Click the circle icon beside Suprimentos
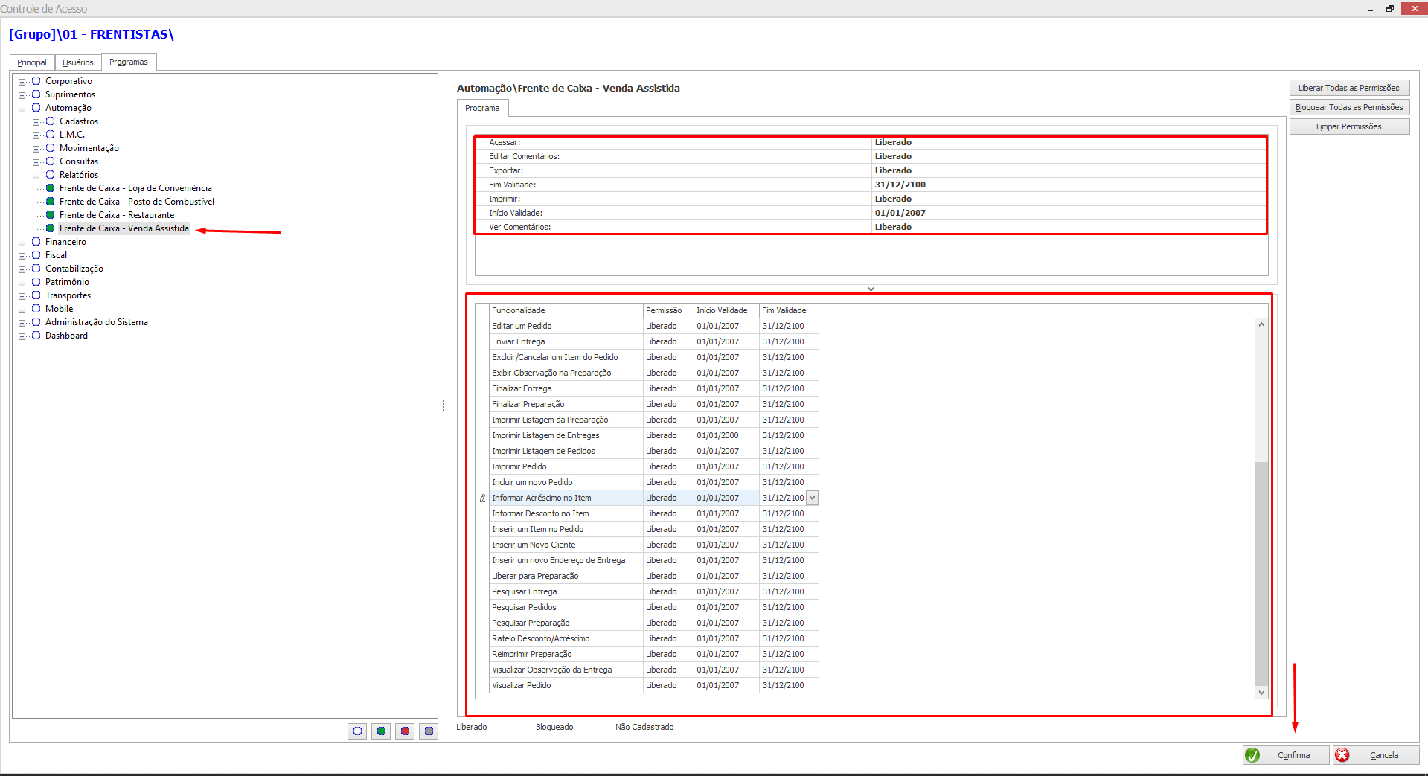1428x776 pixels. [x=36, y=94]
